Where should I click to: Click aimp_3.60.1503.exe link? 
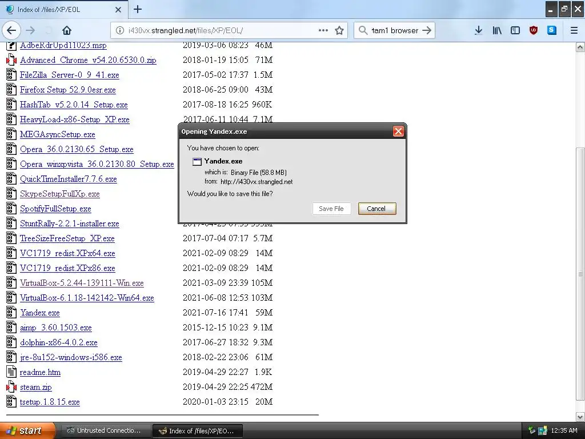pos(55,328)
